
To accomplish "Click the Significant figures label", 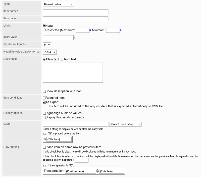I will (x=15, y=45).
